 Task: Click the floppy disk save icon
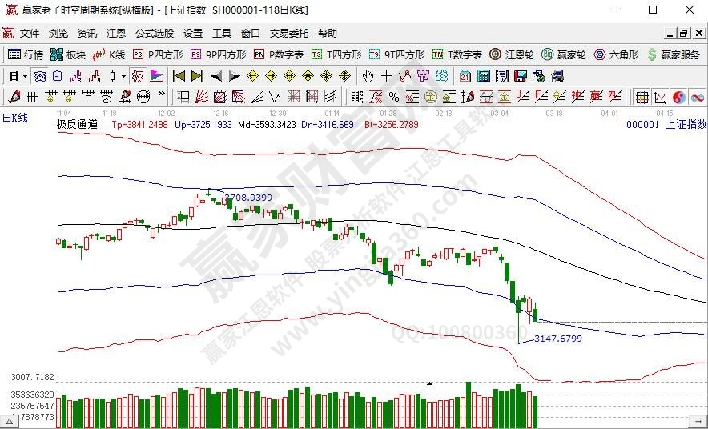click(x=521, y=76)
